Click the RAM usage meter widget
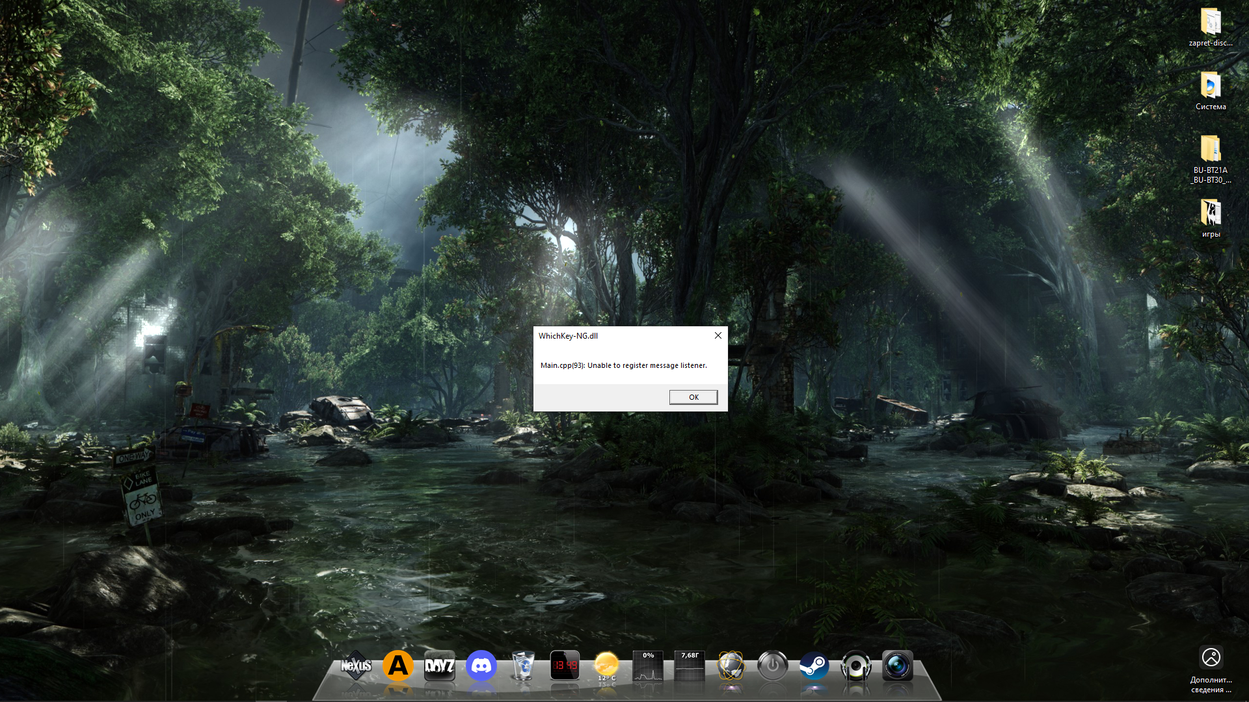The width and height of the screenshot is (1249, 702). [690, 666]
